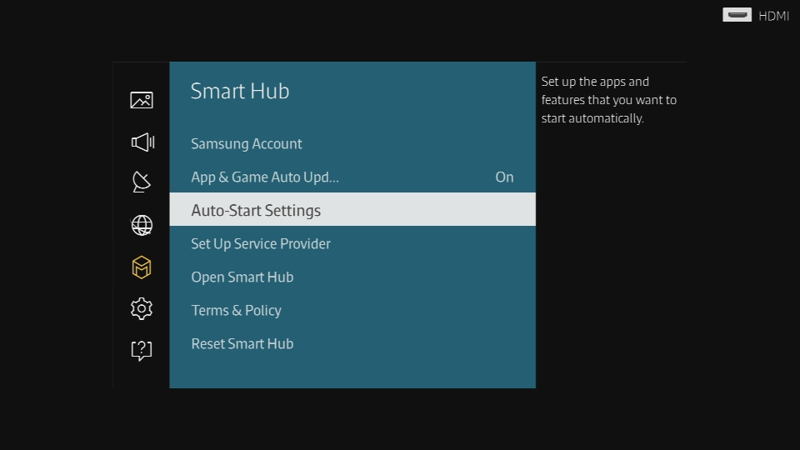Click the auto-start description text
The width and height of the screenshot is (800, 450).
click(x=608, y=100)
